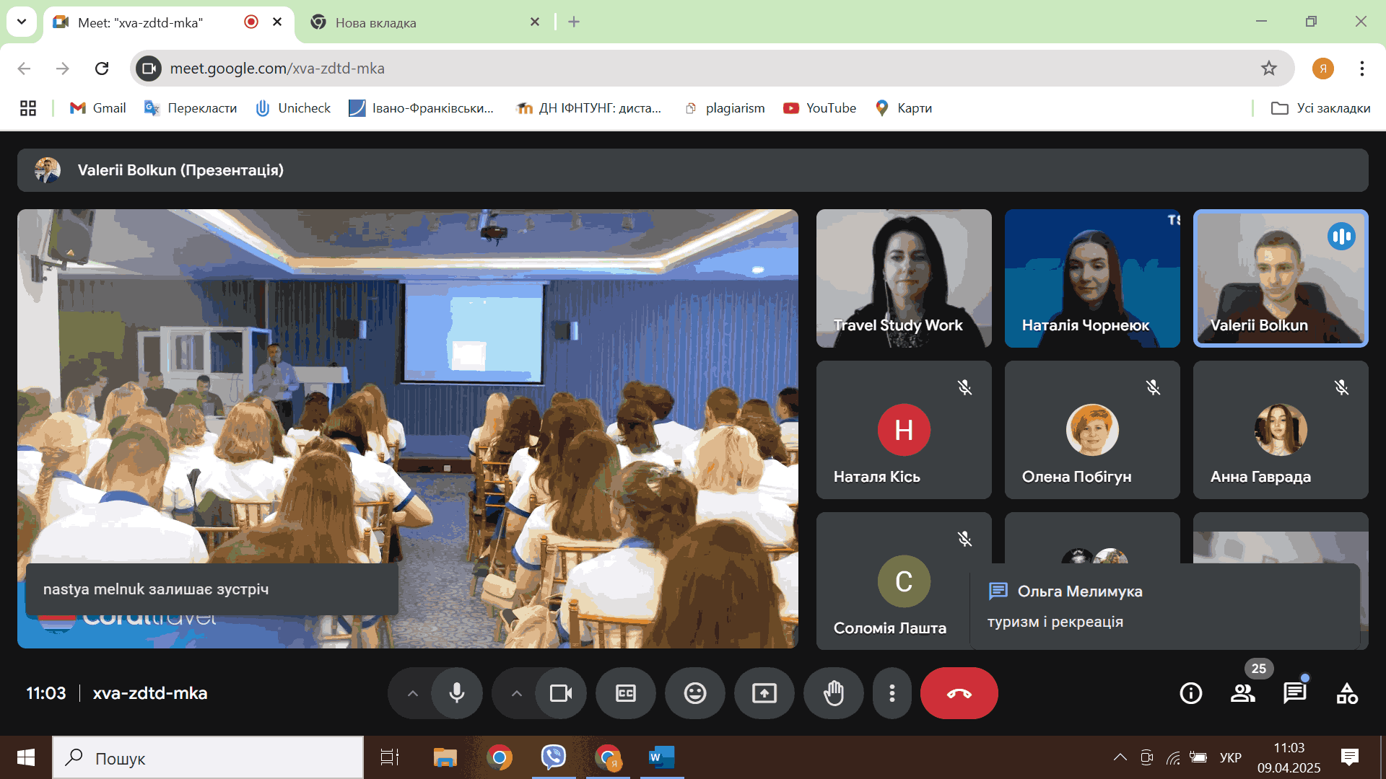Toggle closed captions
1386x779 pixels.
(625, 693)
